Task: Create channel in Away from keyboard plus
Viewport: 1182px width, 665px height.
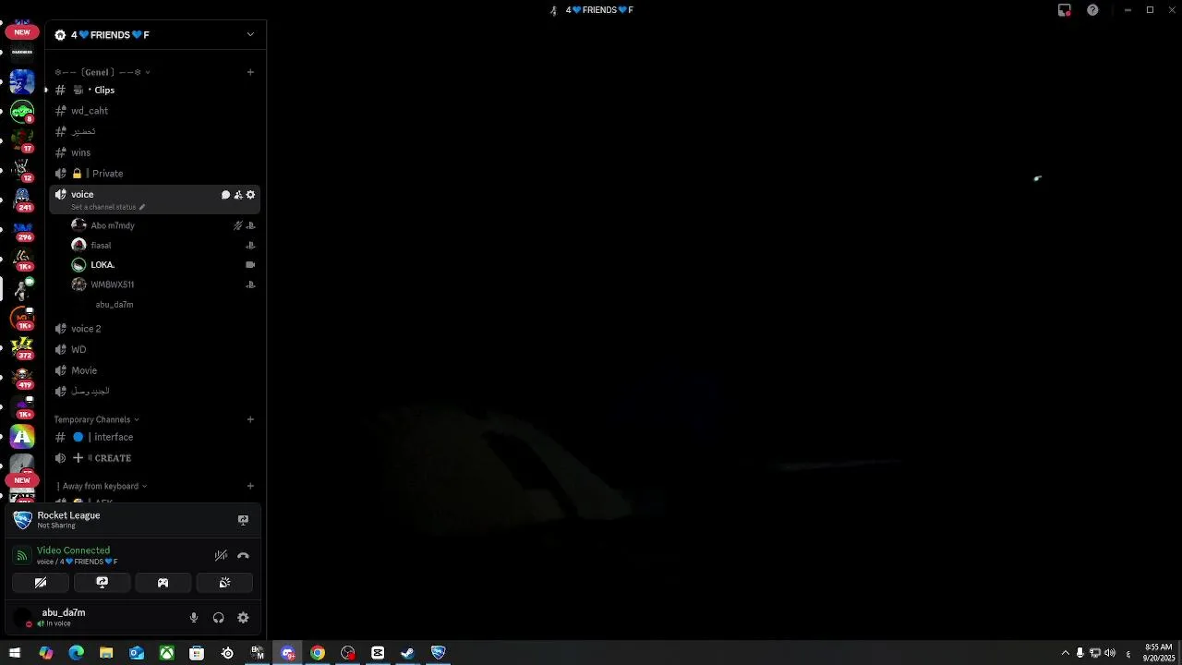Action: (250, 486)
